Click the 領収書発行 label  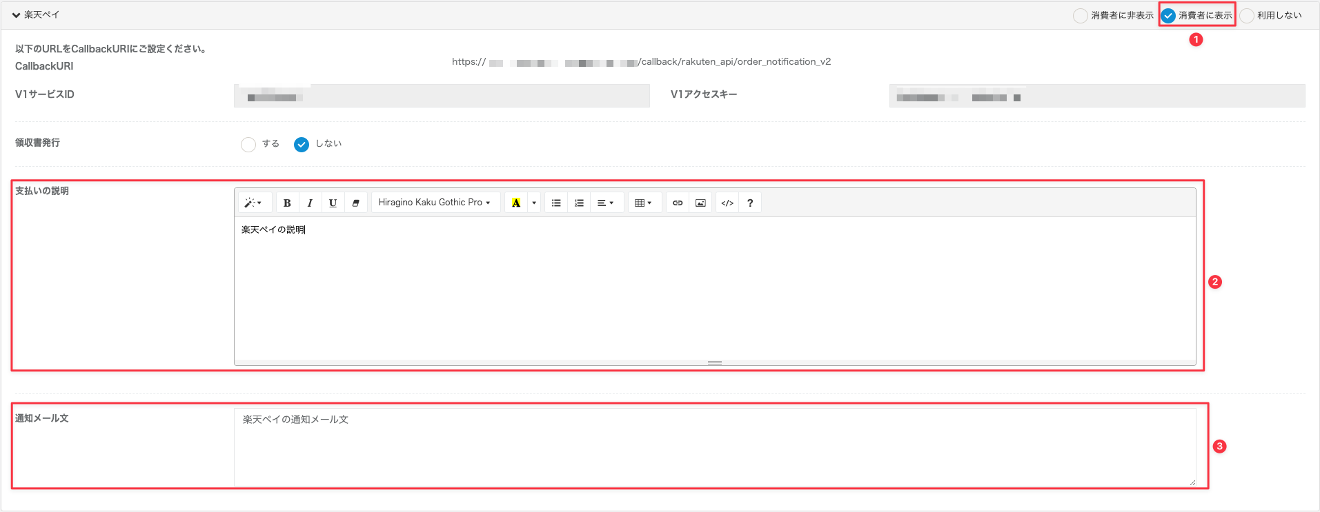click(x=37, y=143)
